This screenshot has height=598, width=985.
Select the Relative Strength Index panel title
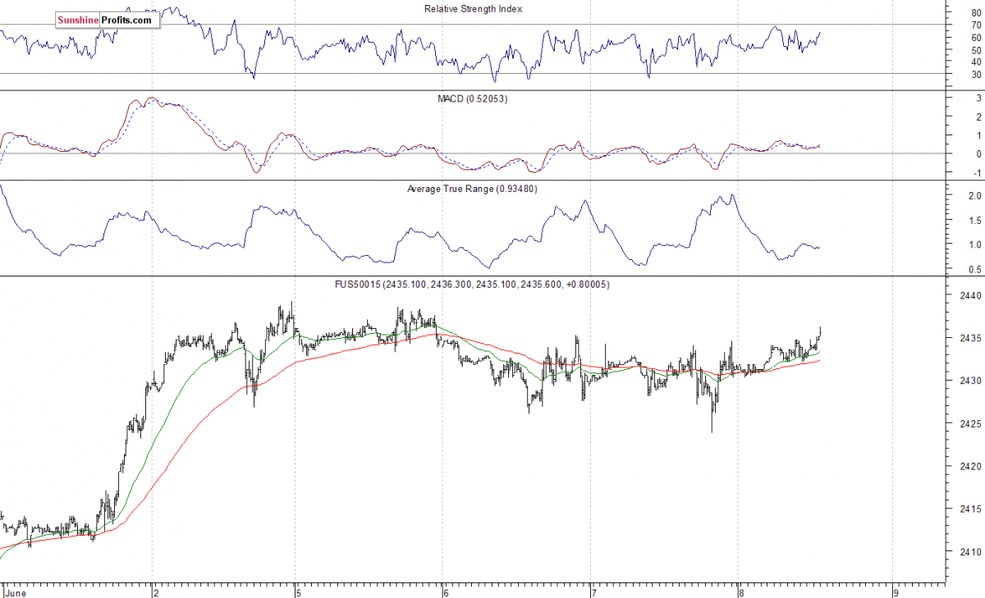click(473, 9)
